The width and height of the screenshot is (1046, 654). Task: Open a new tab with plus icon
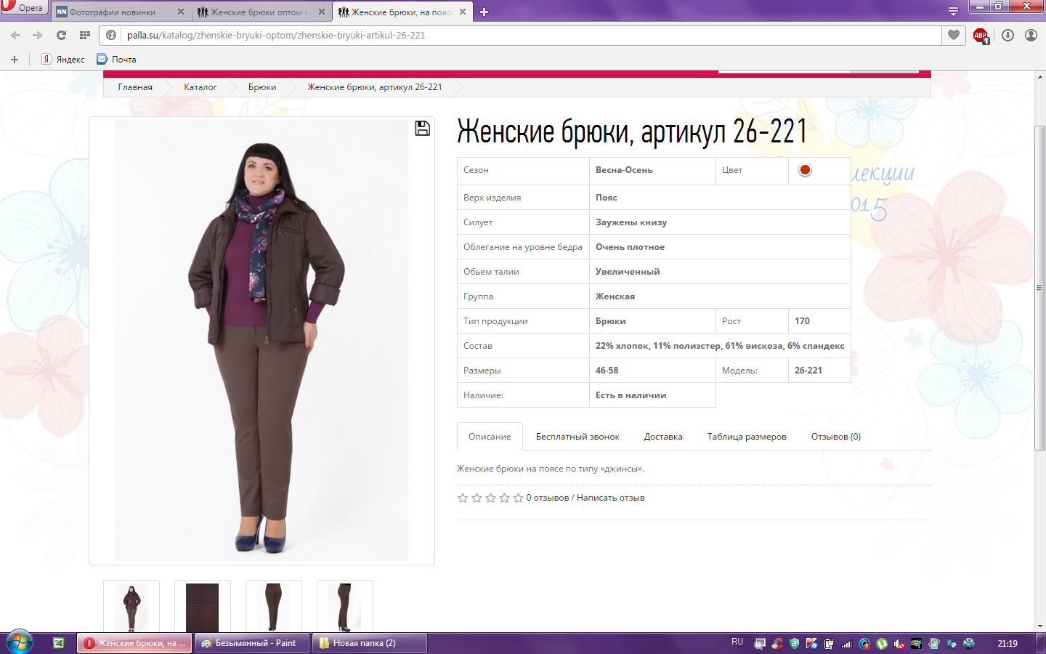485,12
